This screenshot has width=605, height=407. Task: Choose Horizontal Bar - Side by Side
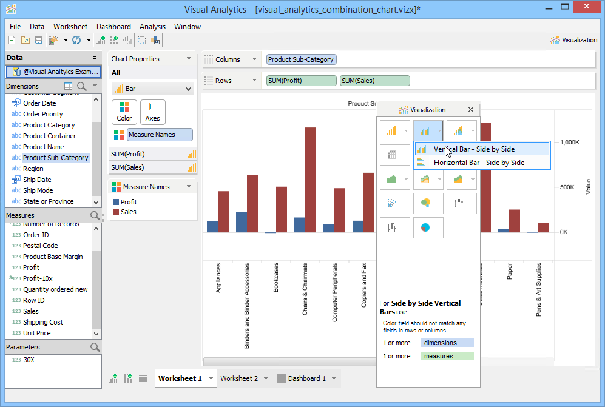pyautogui.click(x=482, y=163)
